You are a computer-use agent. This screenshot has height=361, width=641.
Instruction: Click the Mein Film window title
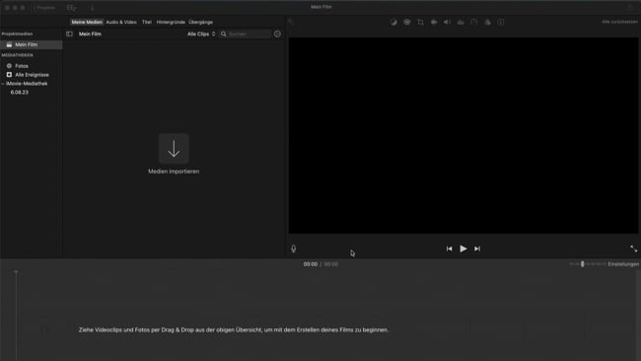click(320, 7)
